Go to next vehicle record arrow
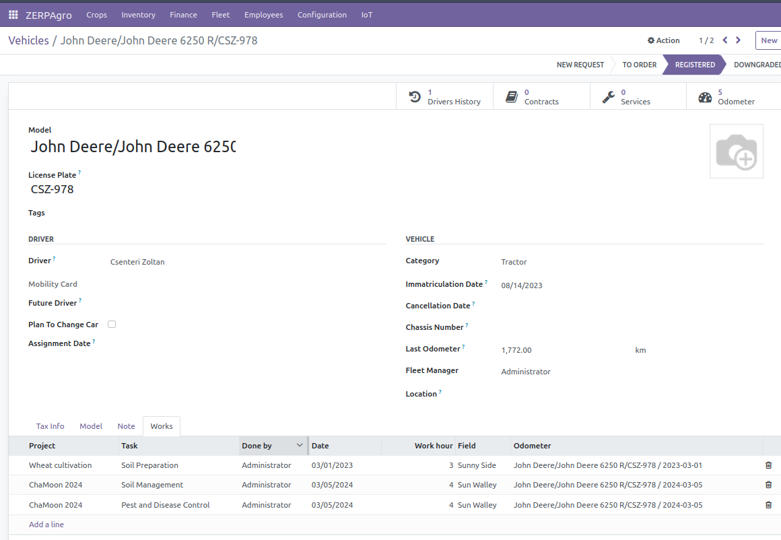Image resolution: width=781 pixels, height=540 pixels. pos(738,40)
